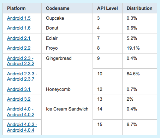Follow the Android 2.1 link
Screen dimensions: 160x138
pyautogui.click(x=19, y=38)
